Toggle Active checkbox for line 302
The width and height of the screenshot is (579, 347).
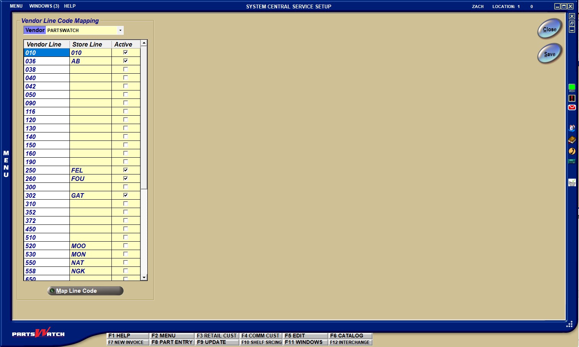pyautogui.click(x=126, y=195)
